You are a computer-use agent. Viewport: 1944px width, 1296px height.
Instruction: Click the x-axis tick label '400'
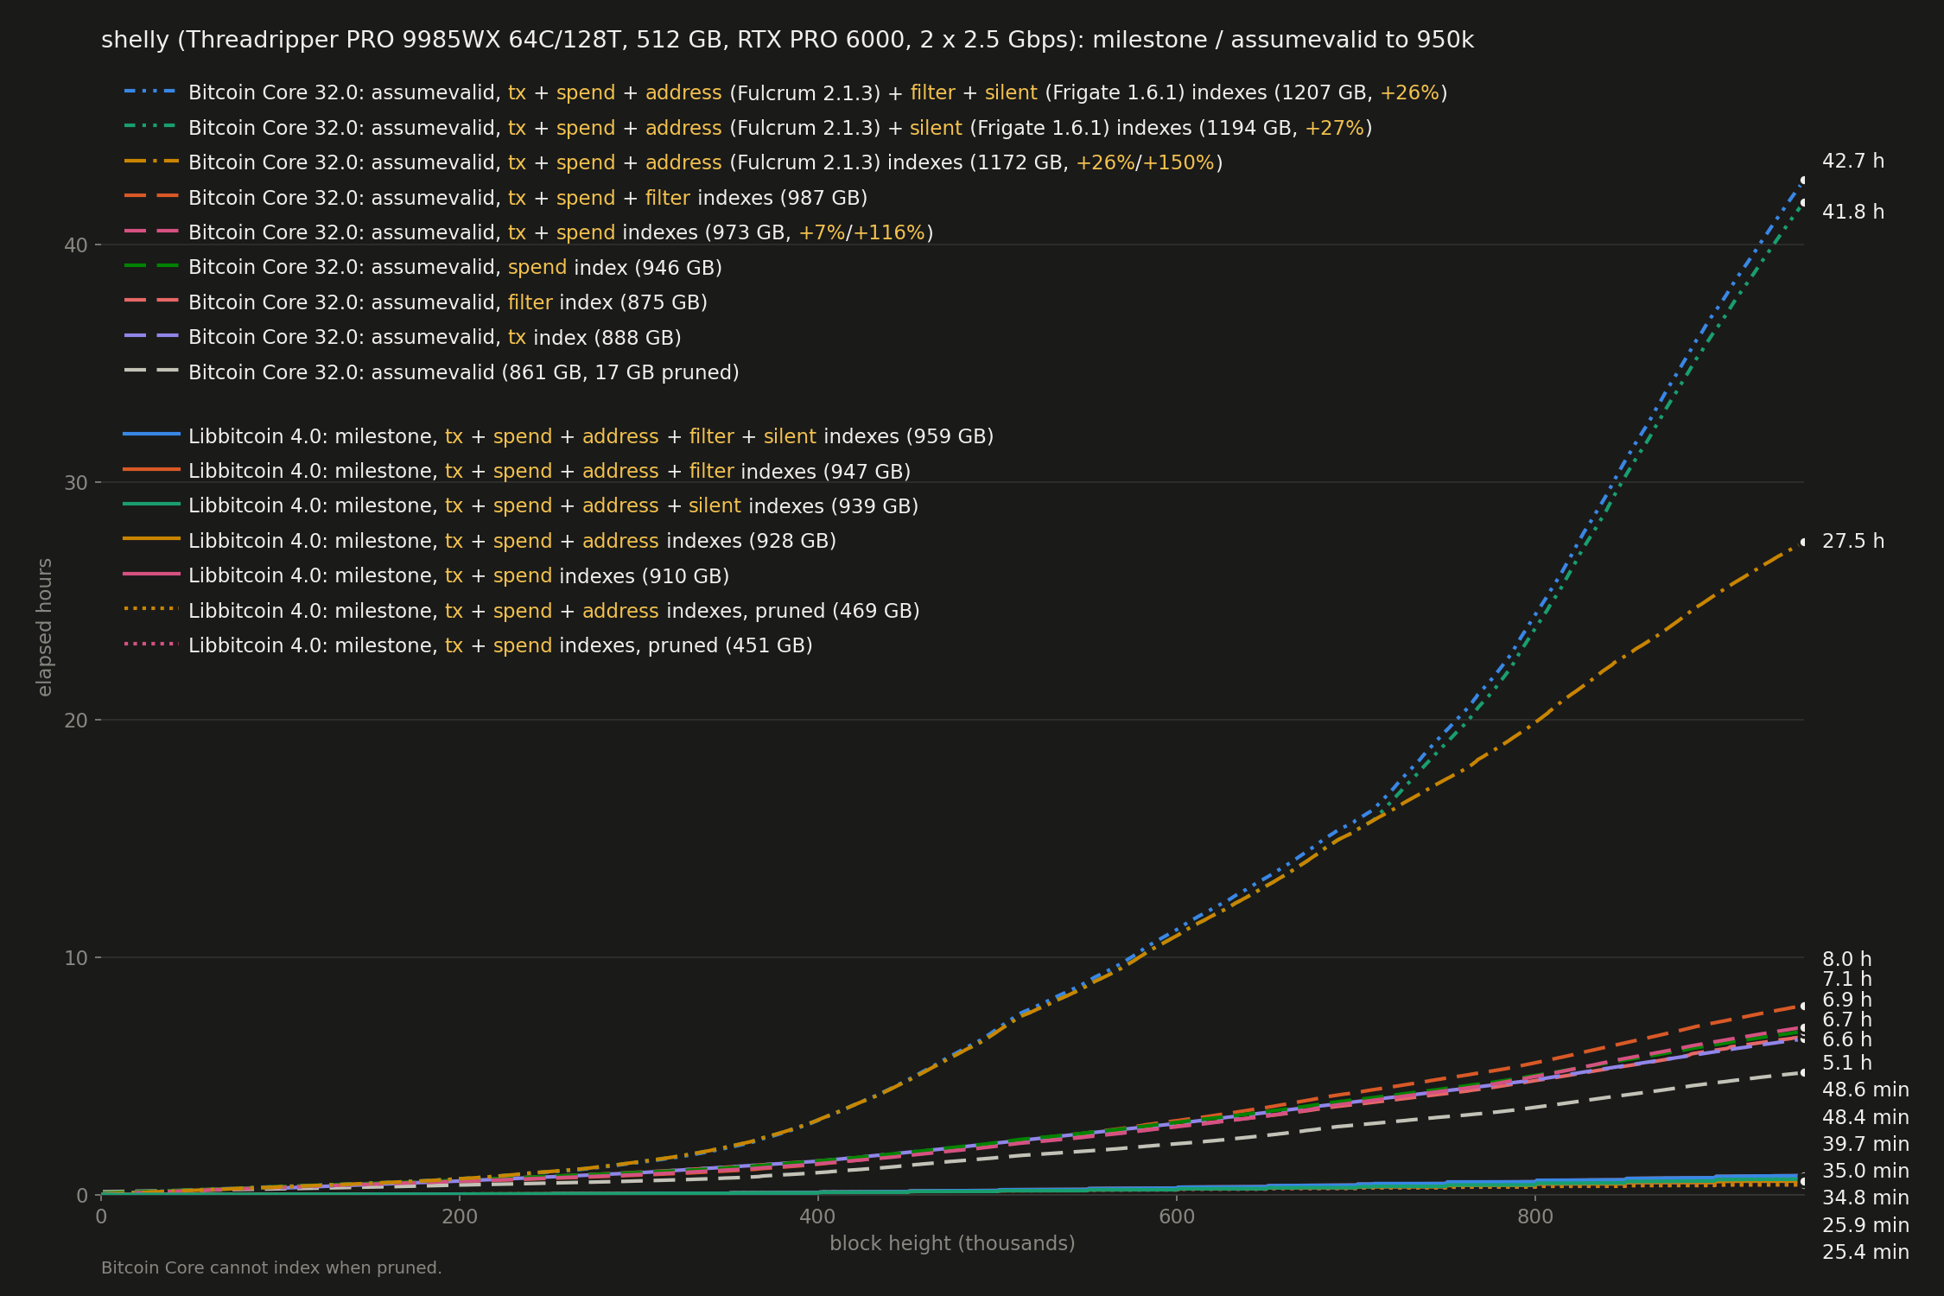pyautogui.click(x=818, y=1217)
